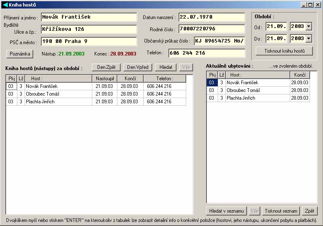
Task: Click Nastoupil date in Obroubec Tomáš row
Action: 104,94
